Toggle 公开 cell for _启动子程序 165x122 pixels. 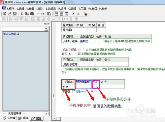(x=99, y=41)
